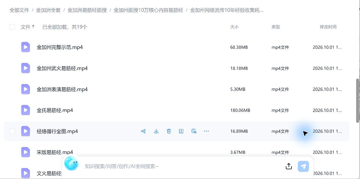Open the file 金加洲表演易筋经.mp4
Image resolution: width=360 pixels, height=179 pixels.
[62, 89]
